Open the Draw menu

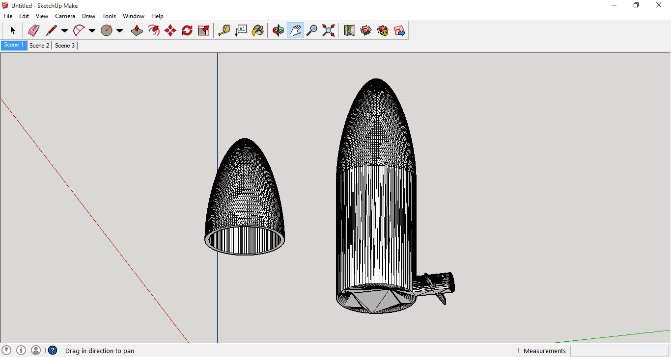(89, 16)
